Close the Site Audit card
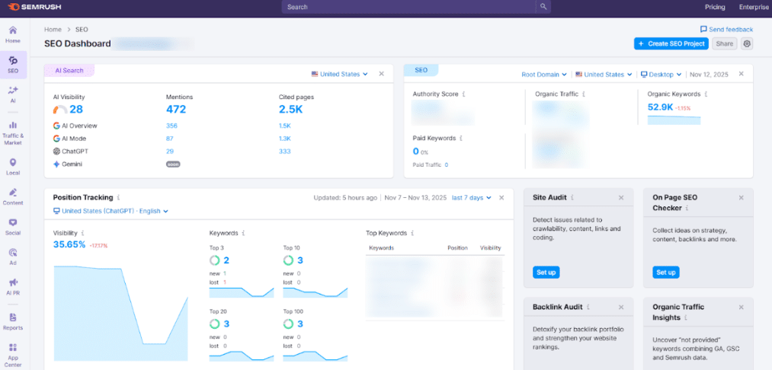Viewport: 772px width, 370px height. [x=621, y=197]
